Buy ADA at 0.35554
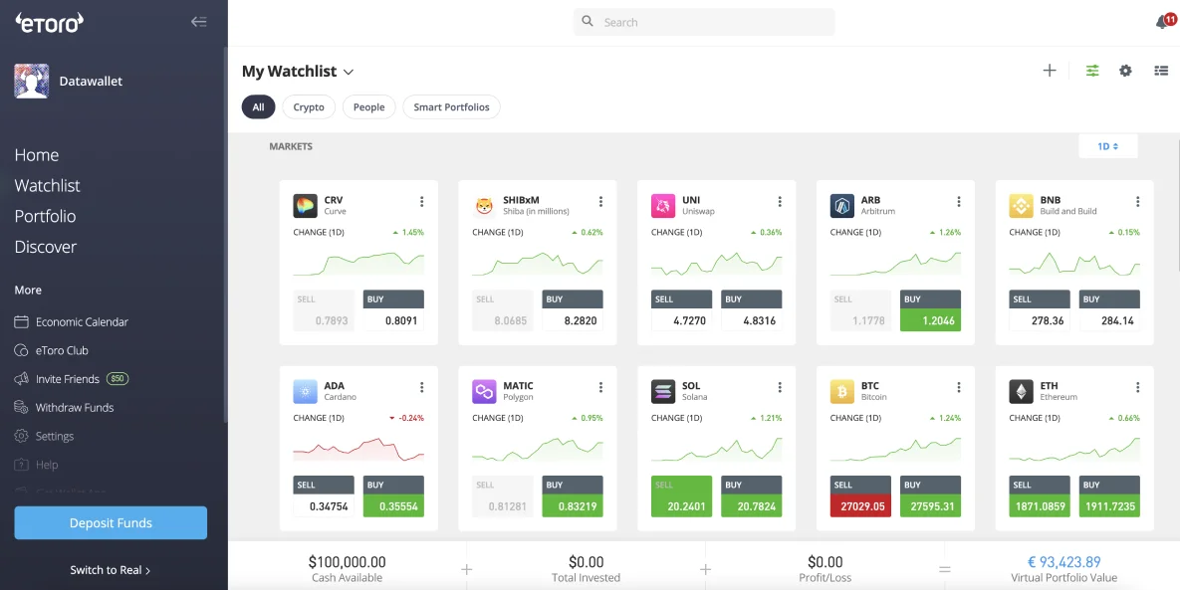 click(x=393, y=496)
